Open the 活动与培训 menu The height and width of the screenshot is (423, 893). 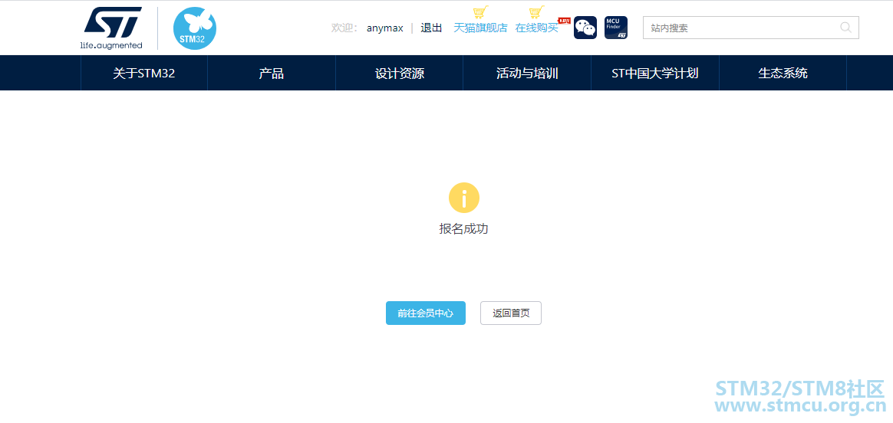tap(527, 73)
